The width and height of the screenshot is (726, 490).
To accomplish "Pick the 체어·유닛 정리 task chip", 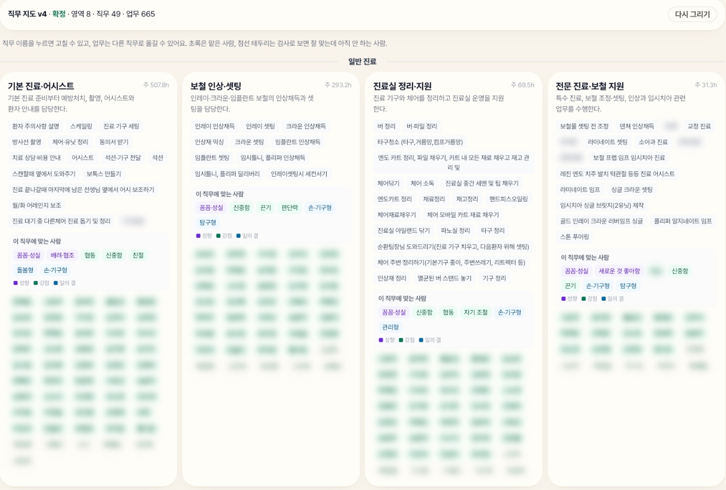I will tap(71, 142).
